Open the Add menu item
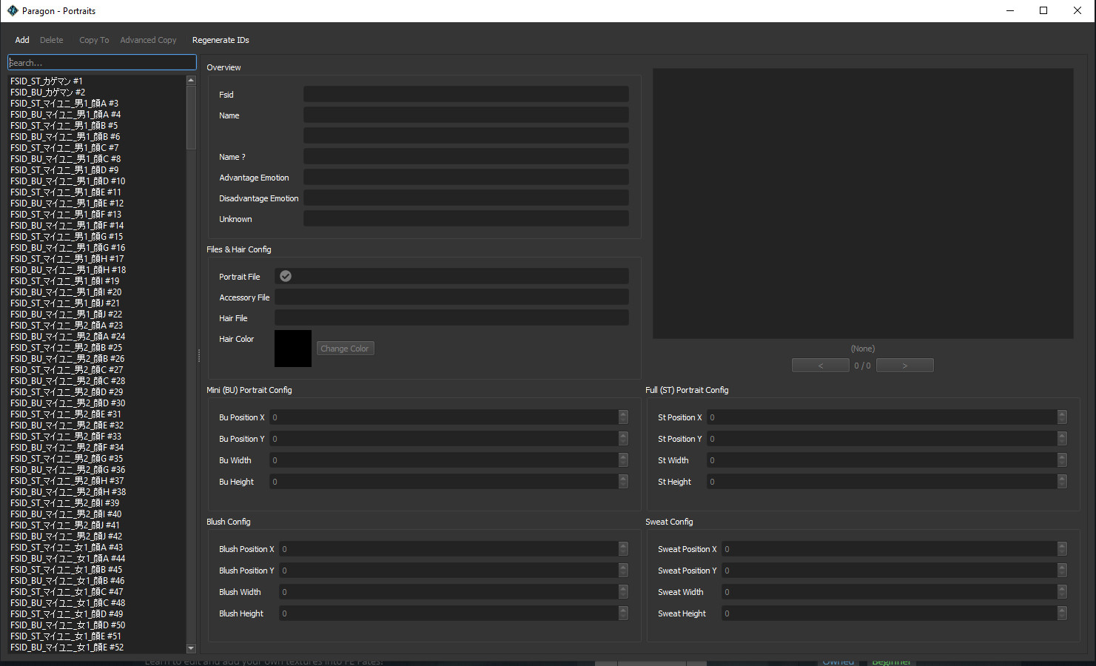Image resolution: width=1096 pixels, height=666 pixels. (22, 40)
